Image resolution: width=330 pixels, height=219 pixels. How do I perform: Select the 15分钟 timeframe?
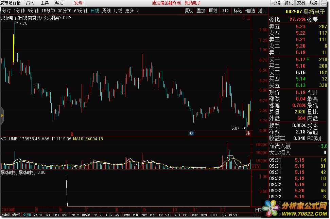tap(48, 11)
